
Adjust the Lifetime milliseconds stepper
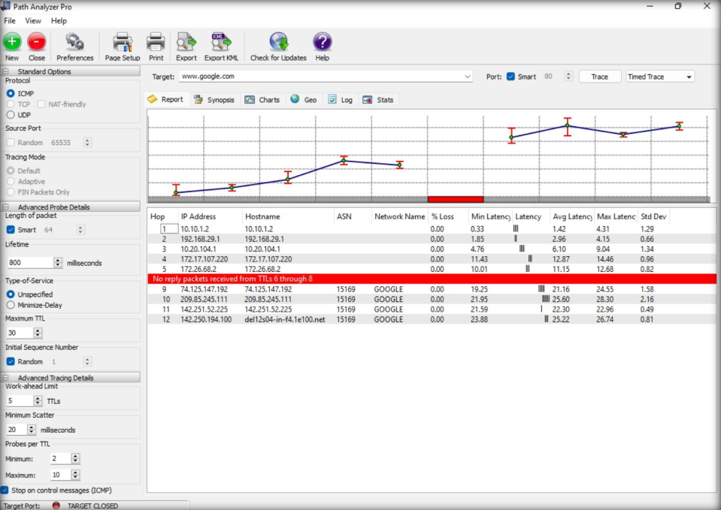point(57,263)
